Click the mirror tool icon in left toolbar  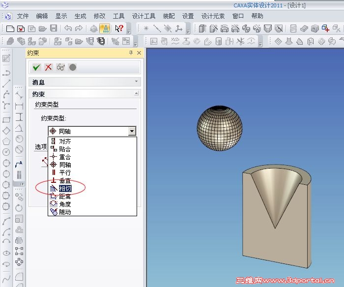pyautogui.click(x=19, y=240)
